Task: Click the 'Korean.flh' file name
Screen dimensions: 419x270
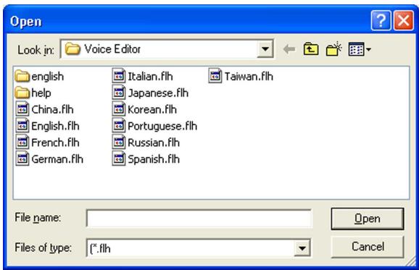Action: coord(152,109)
